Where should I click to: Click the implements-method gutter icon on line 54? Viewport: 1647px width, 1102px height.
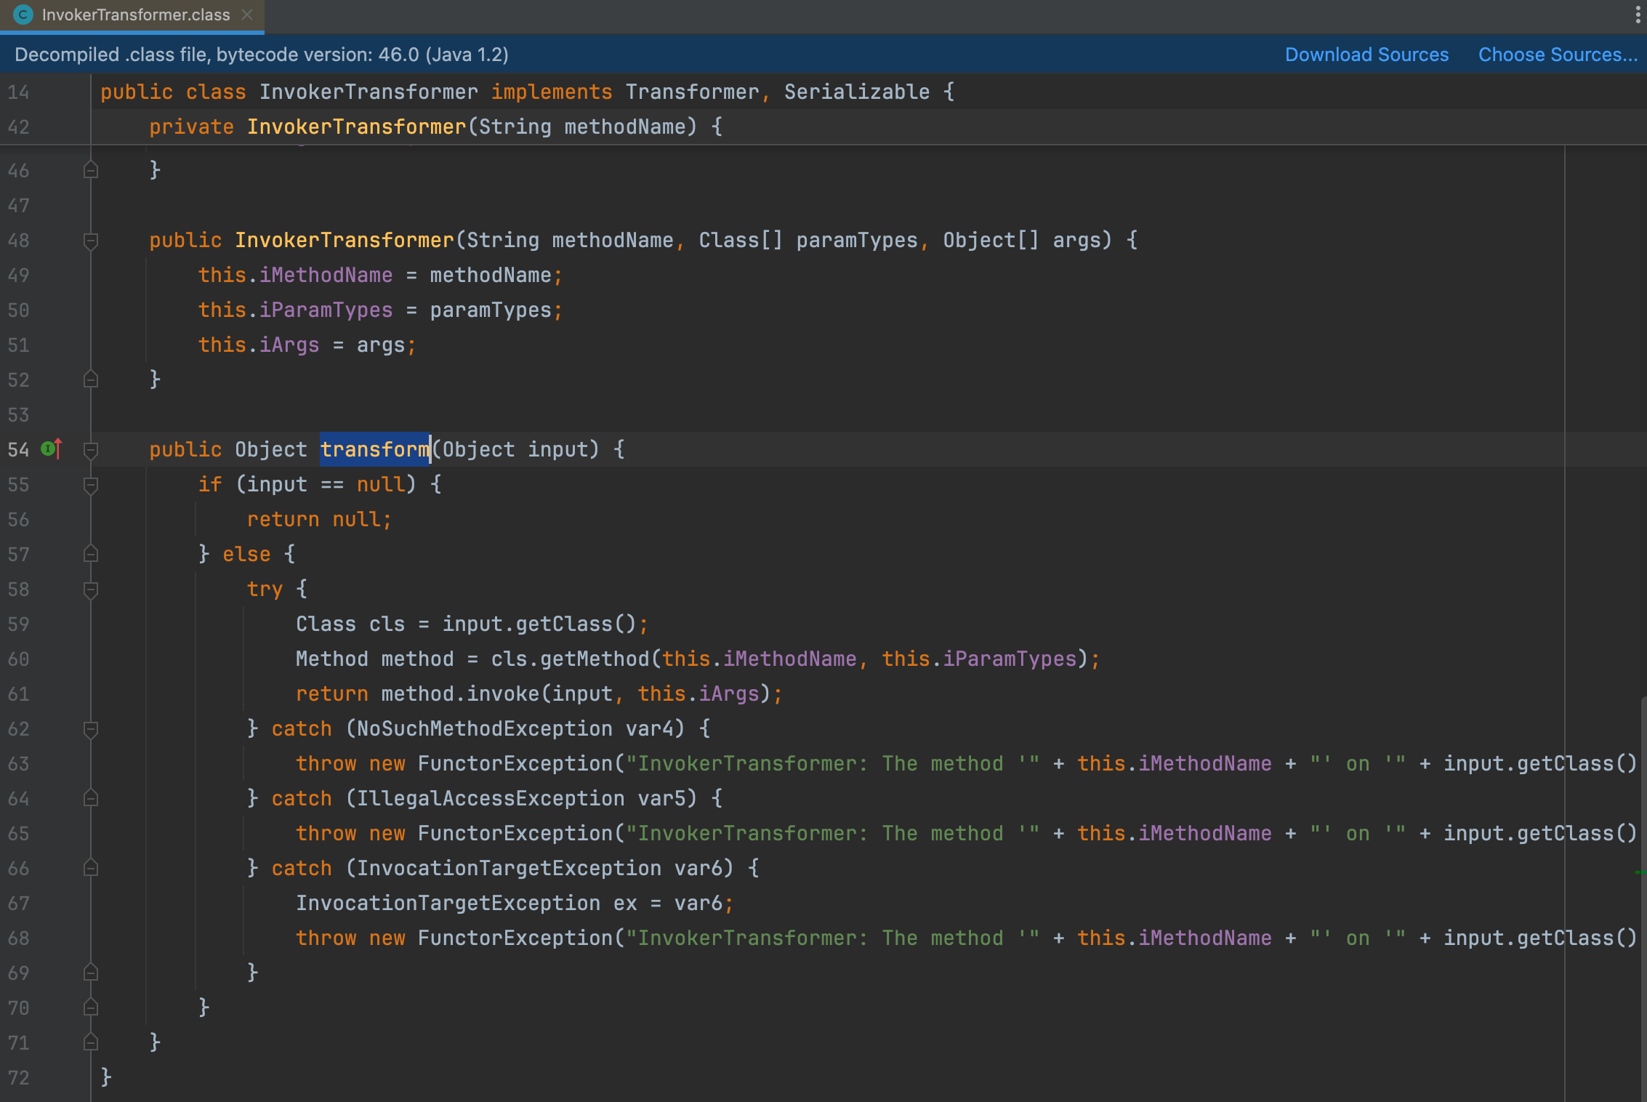click(x=51, y=449)
